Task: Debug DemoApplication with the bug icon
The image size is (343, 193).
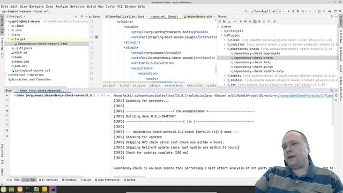Action: point(293,11)
